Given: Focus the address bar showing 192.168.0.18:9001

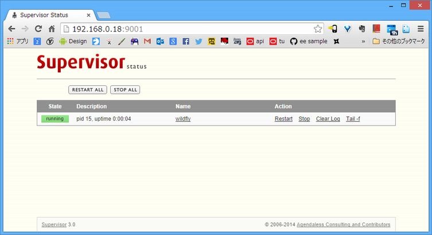Looking at the screenshot, I should pos(189,29).
